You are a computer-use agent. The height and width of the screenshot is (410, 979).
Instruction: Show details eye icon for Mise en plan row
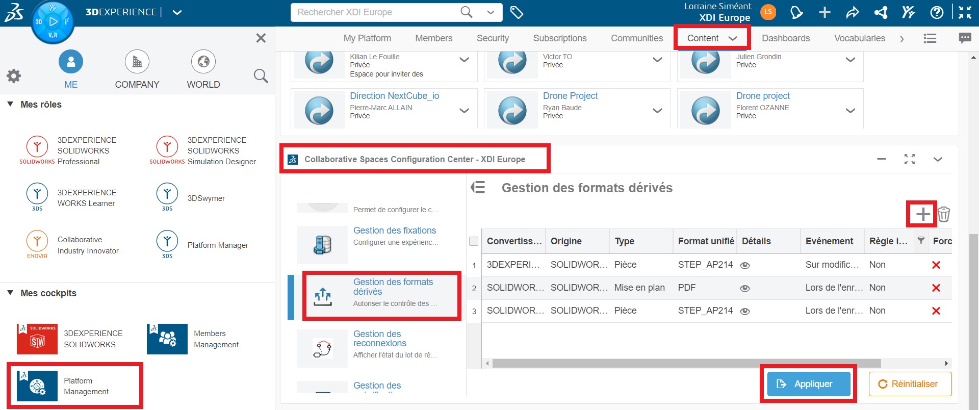(x=745, y=288)
